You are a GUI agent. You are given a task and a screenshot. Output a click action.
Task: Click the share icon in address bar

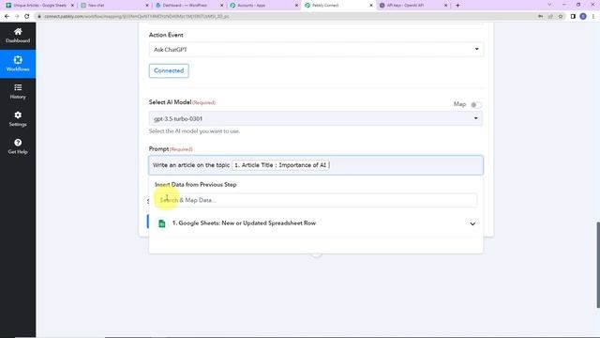click(x=550, y=17)
